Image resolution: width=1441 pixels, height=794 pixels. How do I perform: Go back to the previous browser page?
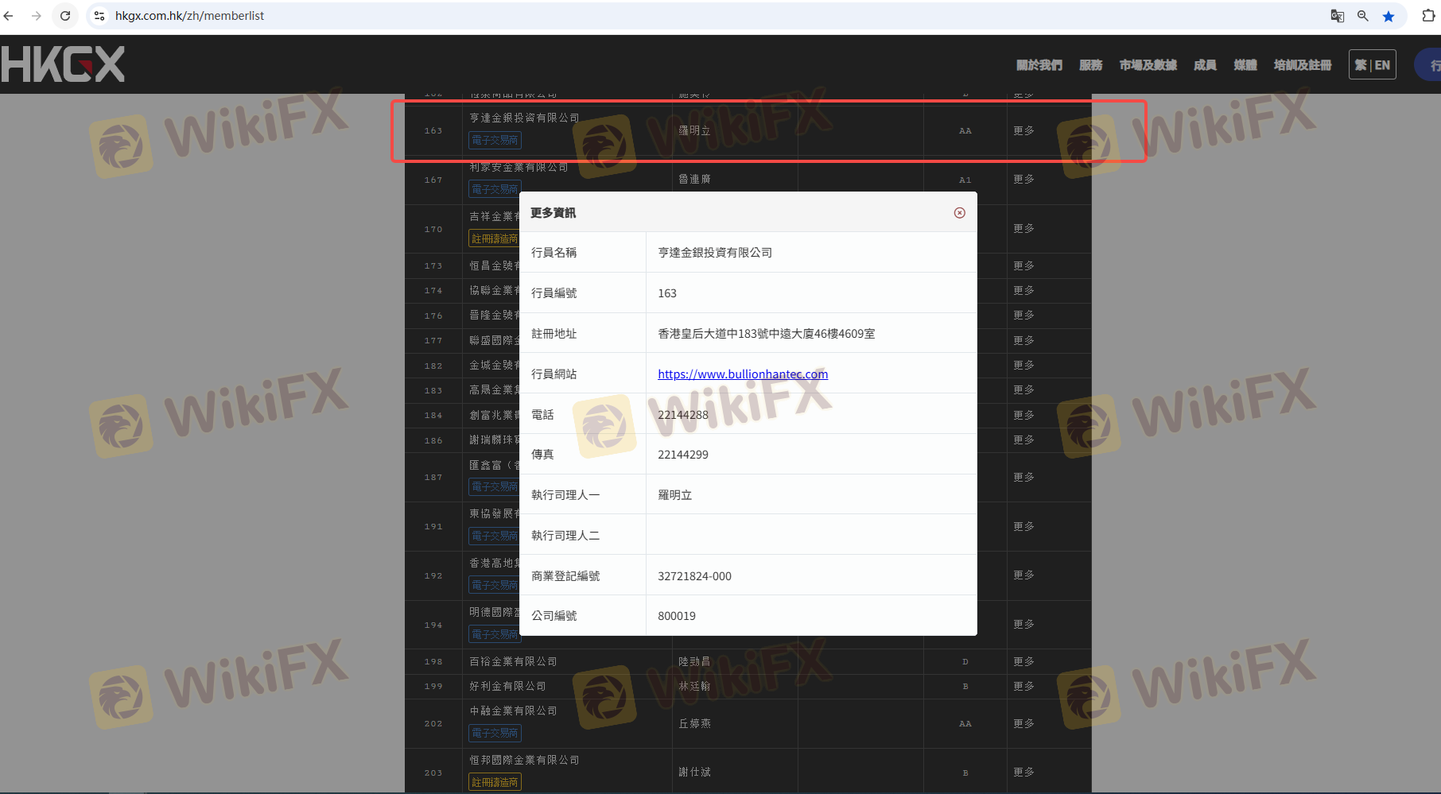coord(9,16)
